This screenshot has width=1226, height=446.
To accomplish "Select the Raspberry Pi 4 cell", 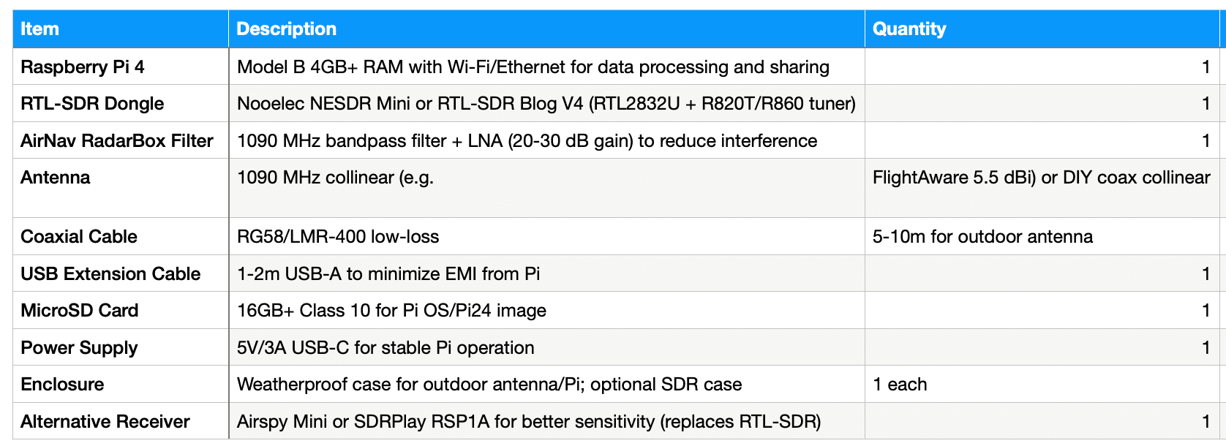I will pos(83,67).
